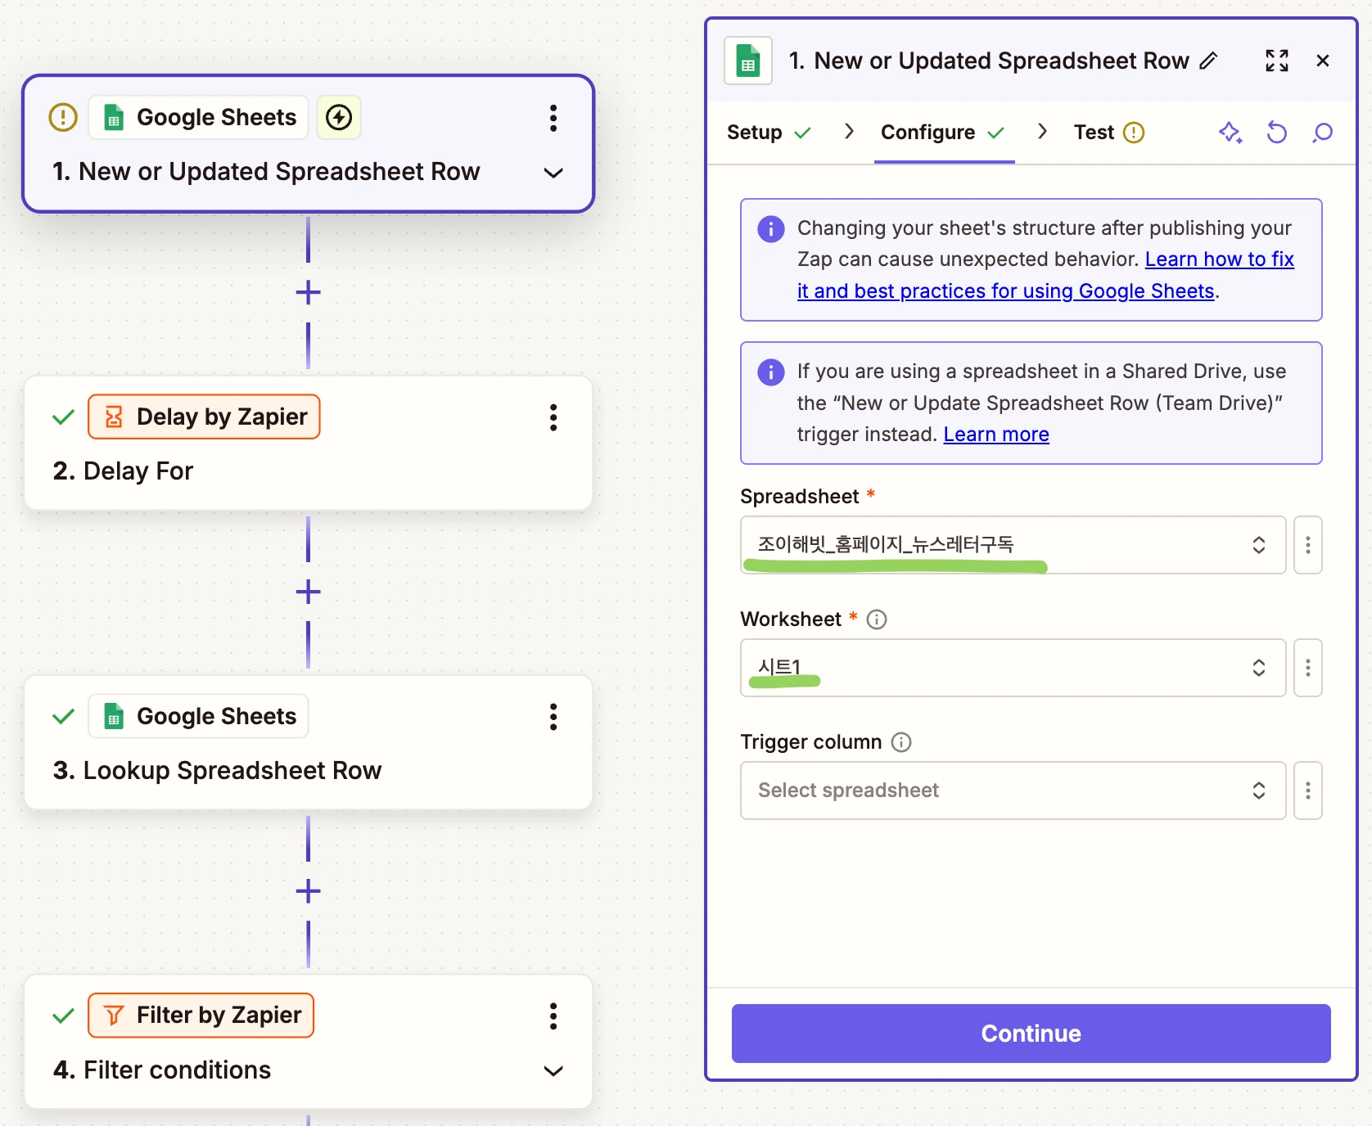
Task: Click the Trigger column info icon
Action: tap(900, 742)
